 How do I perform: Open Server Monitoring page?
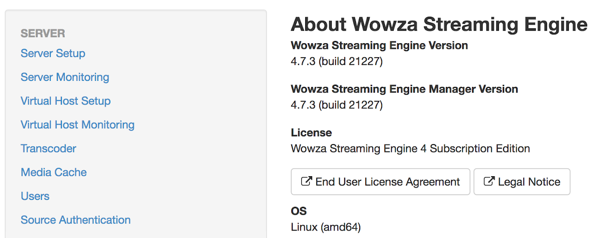[65, 77]
